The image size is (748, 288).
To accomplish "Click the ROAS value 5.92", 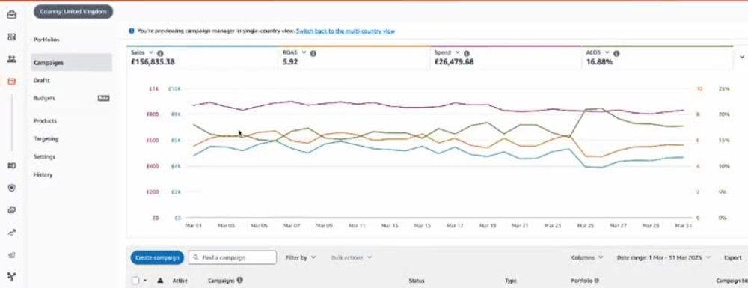I will tap(290, 61).
